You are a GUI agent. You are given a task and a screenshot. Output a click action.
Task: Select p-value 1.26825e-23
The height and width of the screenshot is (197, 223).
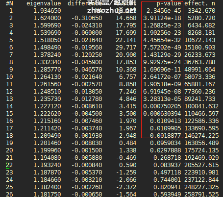coord(162,25)
